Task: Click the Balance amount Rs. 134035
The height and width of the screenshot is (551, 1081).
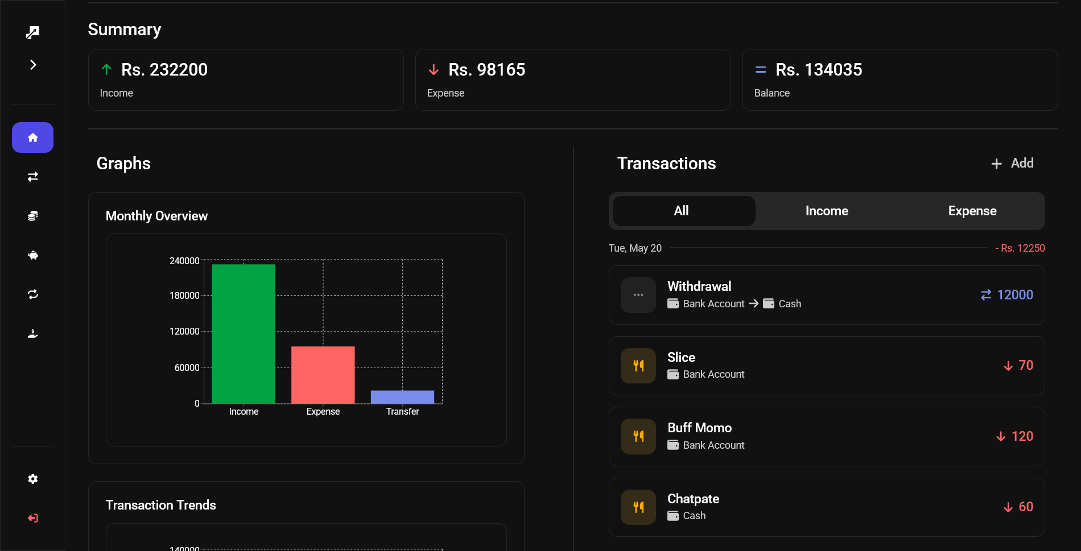Action: pyautogui.click(x=819, y=70)
